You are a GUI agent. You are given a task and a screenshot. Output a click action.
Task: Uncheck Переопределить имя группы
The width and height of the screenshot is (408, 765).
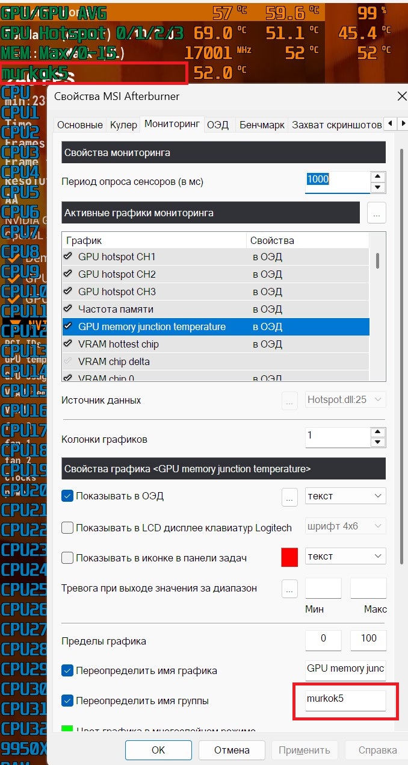(67, 701)
